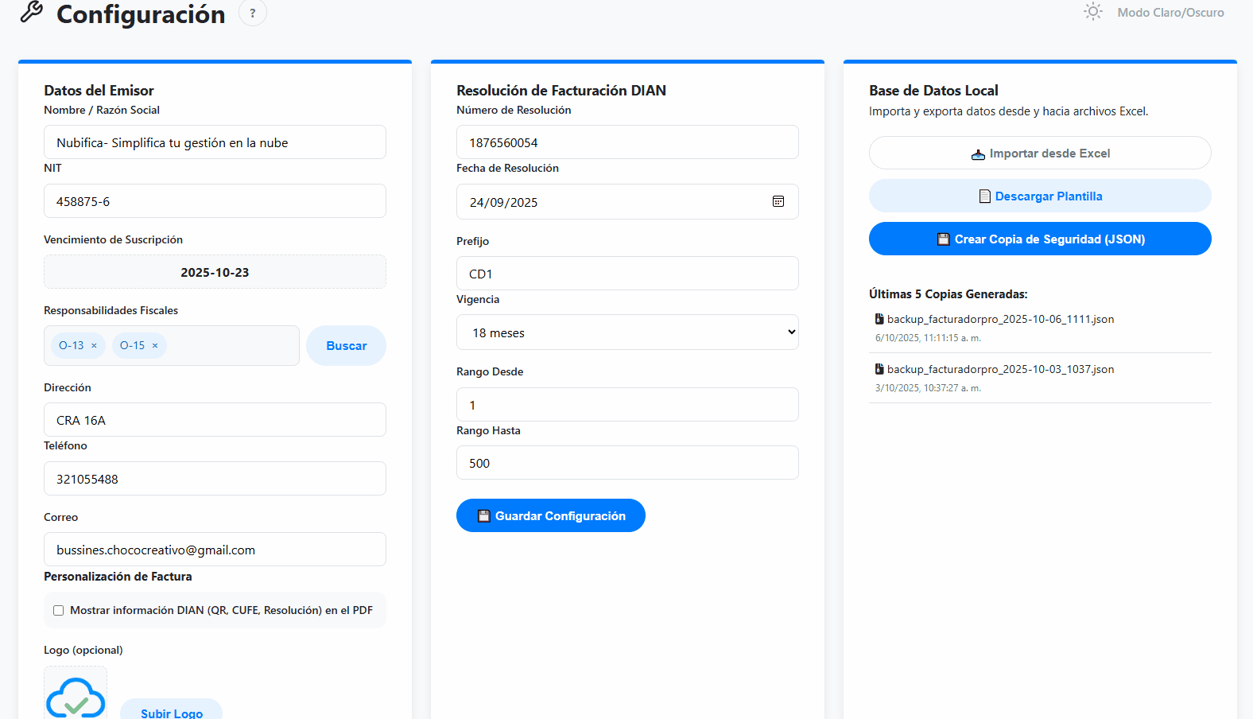The height and width of the screenshot is (719, 1253).
Task: Expand the Vigencia dropdown
Action: [x=627, y=332]
